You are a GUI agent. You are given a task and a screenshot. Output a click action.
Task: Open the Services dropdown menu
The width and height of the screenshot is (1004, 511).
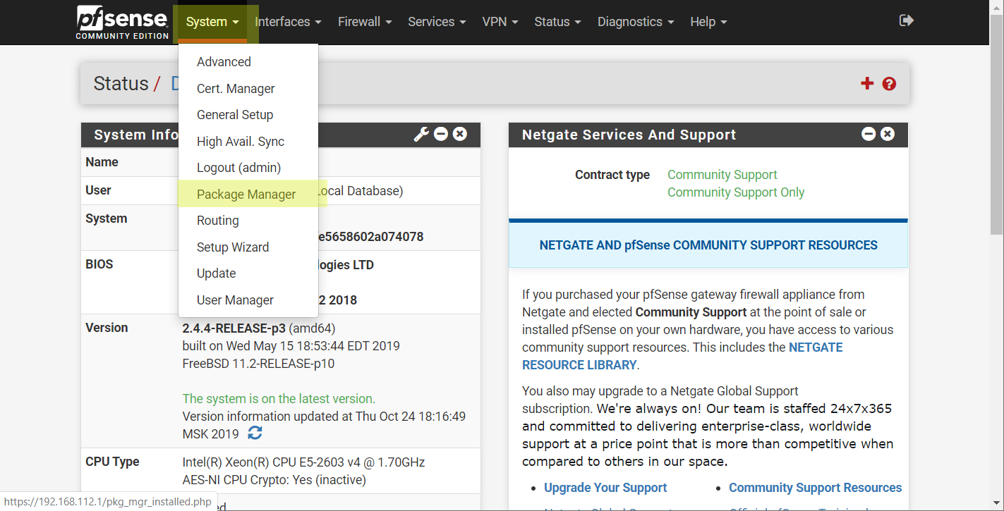(437, 22)
